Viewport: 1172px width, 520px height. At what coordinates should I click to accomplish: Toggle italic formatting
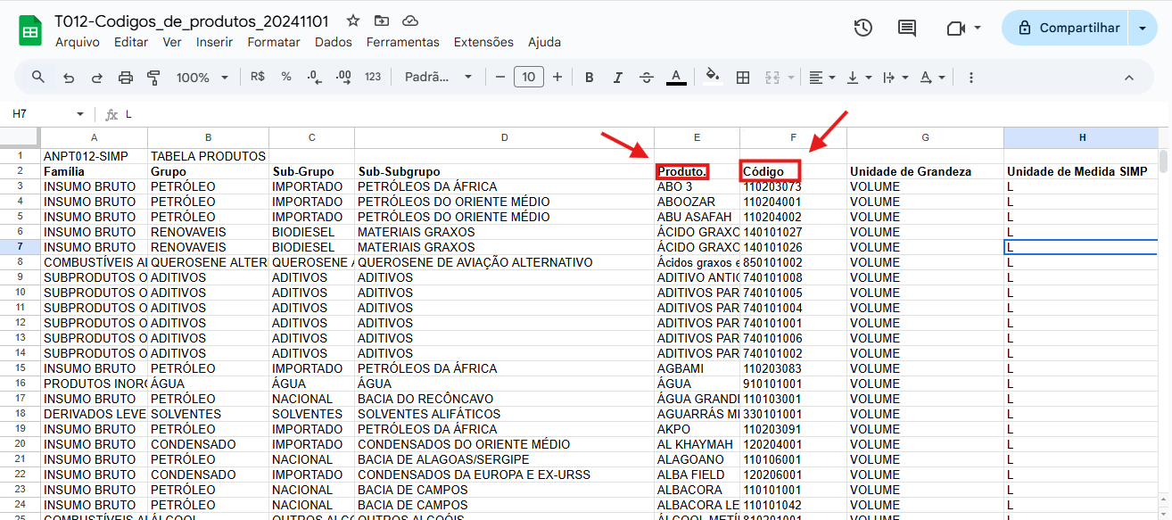click(618, 78)
